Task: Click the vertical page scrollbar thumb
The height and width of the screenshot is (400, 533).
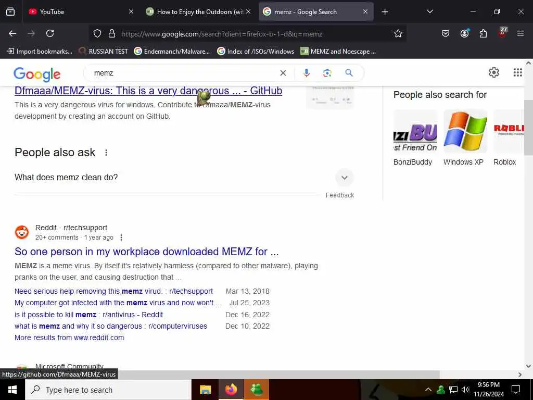Action: [x=528, y=128]
